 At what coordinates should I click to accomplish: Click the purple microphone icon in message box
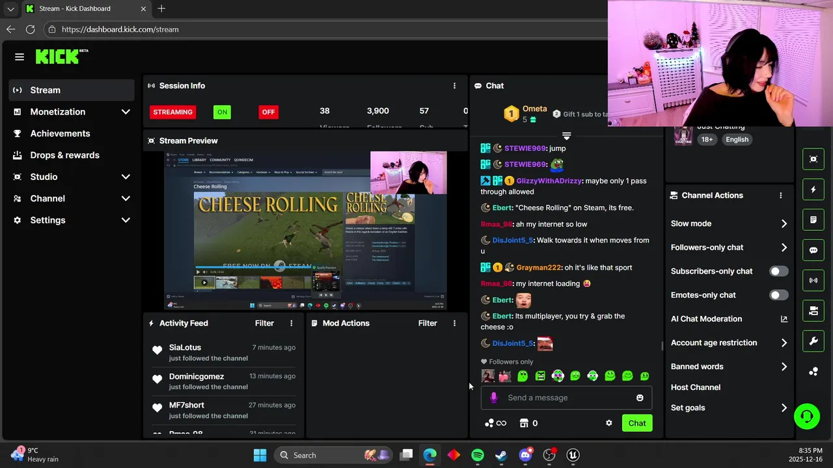[493, 398]
